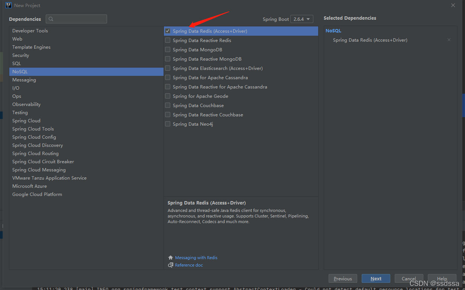Viewport: 465px width, 290px height.
Task: Select VMware Tanzu Application Service category
Action: [x=86, y=178]
